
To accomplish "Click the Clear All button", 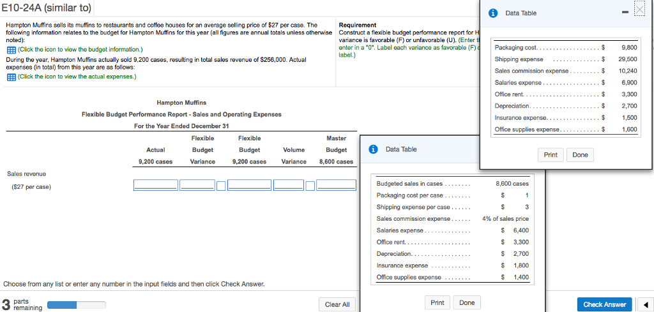I will [337, 304].
